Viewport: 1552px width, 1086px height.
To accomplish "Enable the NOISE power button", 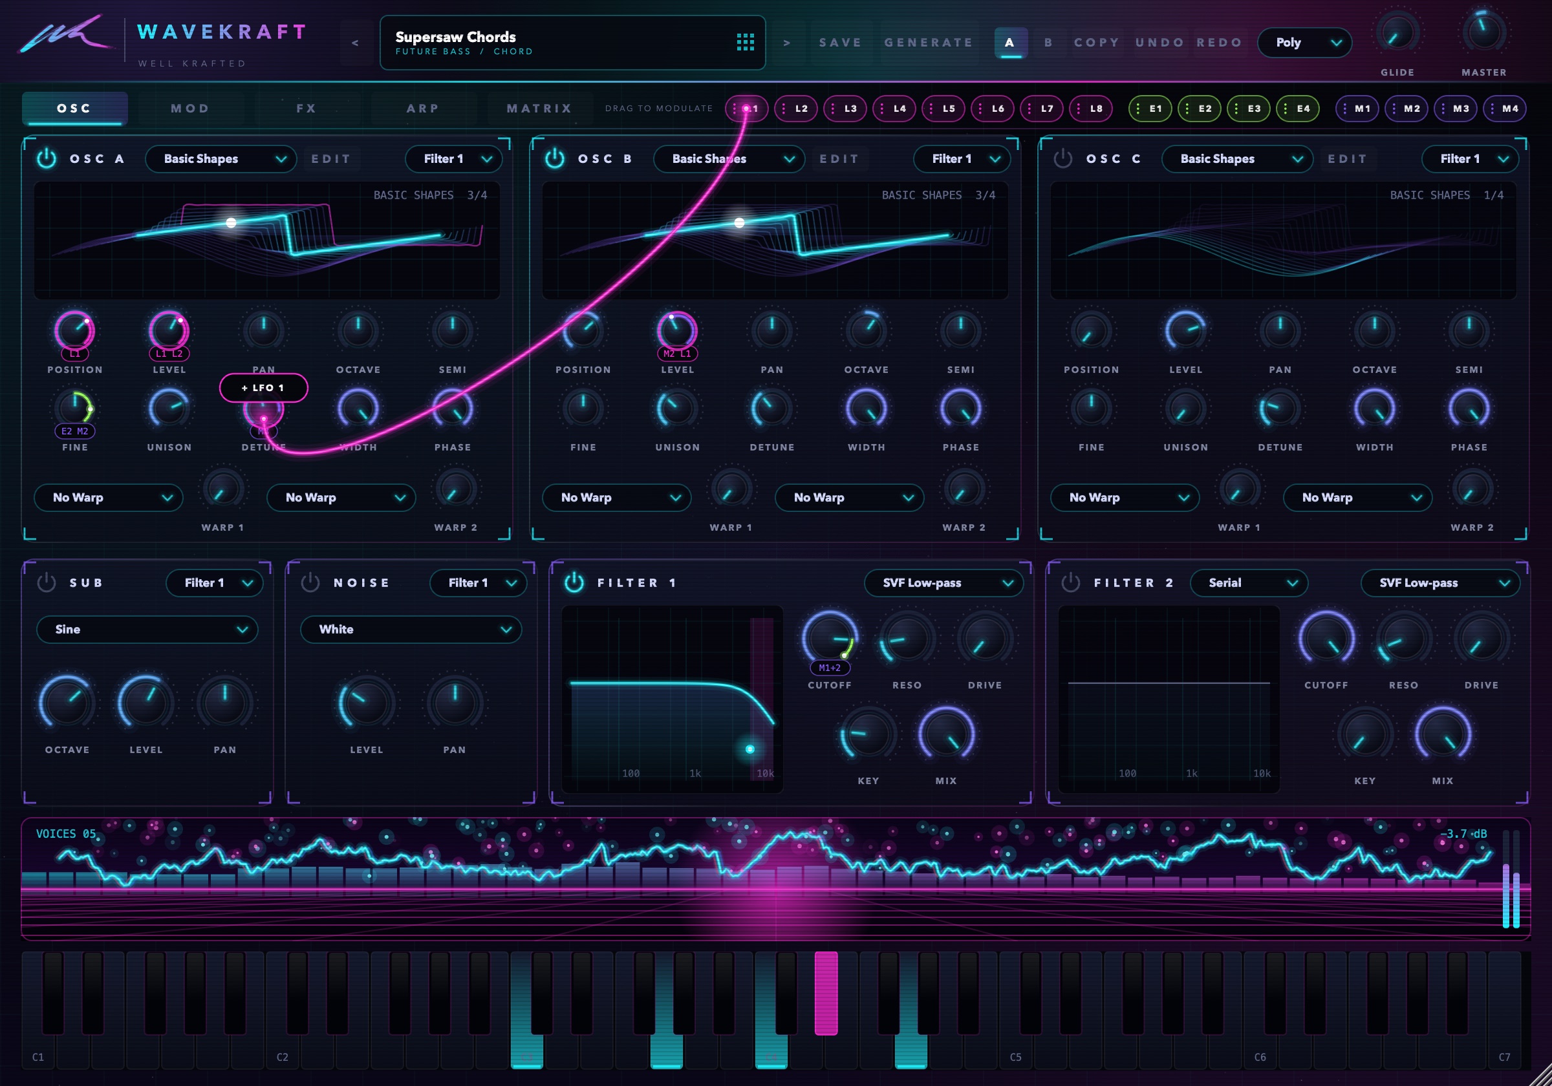I will pyautogui.click(x=310, y=582).
